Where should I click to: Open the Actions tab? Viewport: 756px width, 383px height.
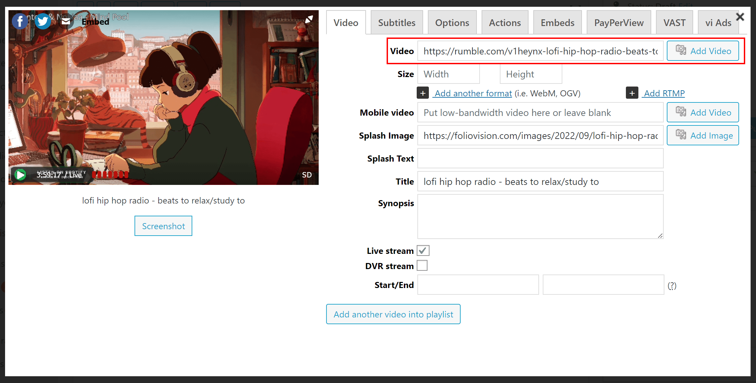pyautogui.click(x=505, y=23)
